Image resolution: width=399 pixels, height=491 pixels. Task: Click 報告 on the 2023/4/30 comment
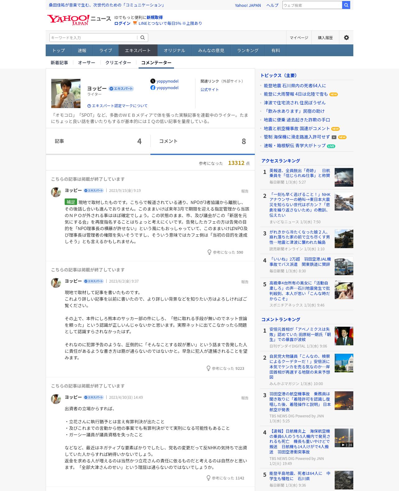245,398
